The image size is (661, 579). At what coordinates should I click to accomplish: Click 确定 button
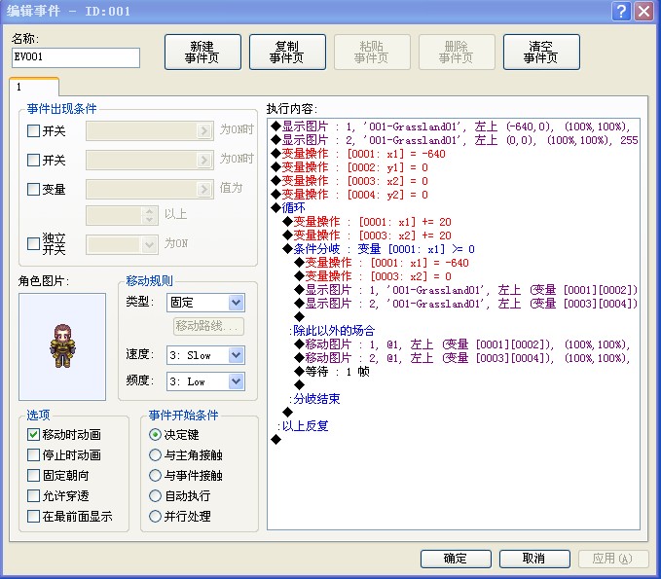[x=456, y=559]
